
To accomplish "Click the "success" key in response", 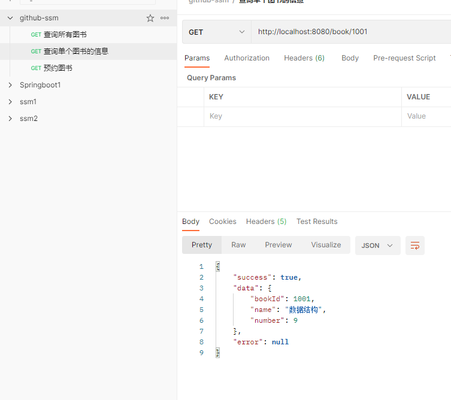I will tap(252, 277).
